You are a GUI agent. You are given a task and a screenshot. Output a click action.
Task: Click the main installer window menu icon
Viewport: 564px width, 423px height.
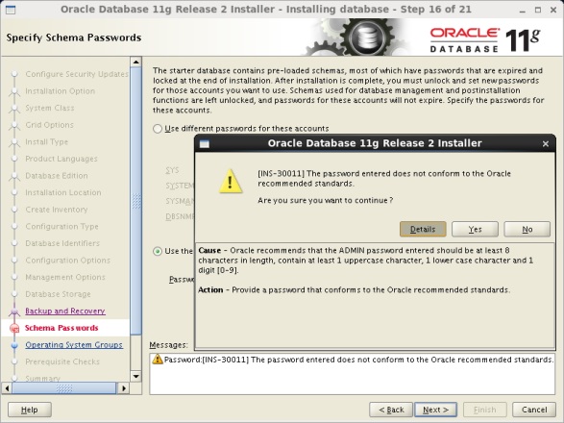[11, 10]
